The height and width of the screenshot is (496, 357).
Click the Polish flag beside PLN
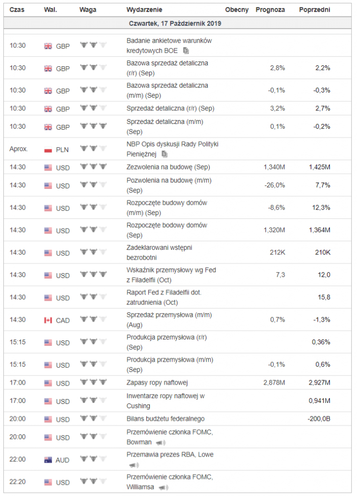(48, 150)
